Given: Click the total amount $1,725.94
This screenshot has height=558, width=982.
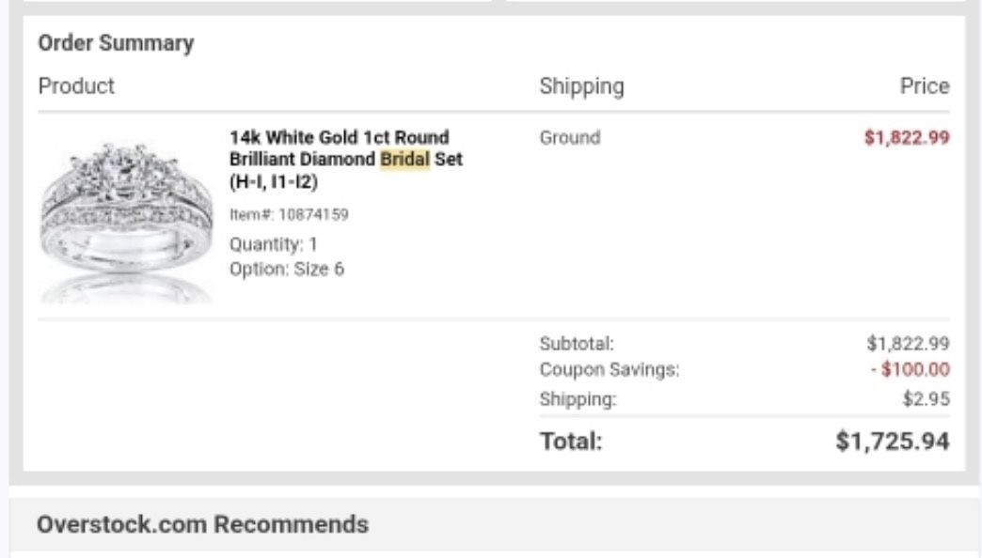Looking at the screenshot, I should pos(892,441).
